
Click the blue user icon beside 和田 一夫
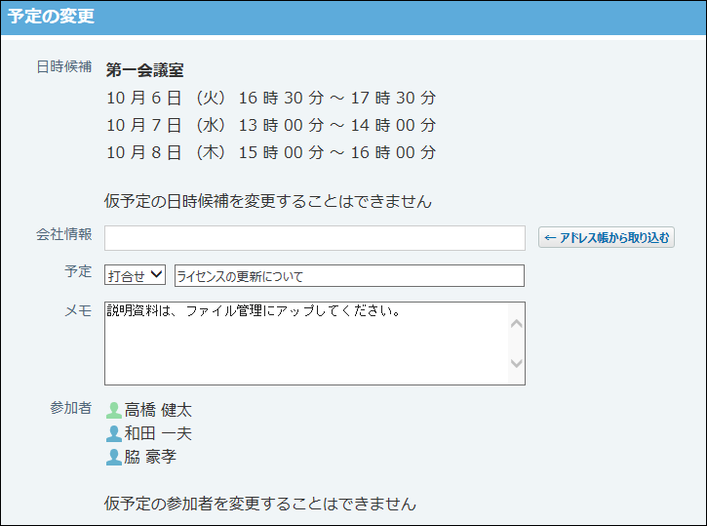[114, 433]
